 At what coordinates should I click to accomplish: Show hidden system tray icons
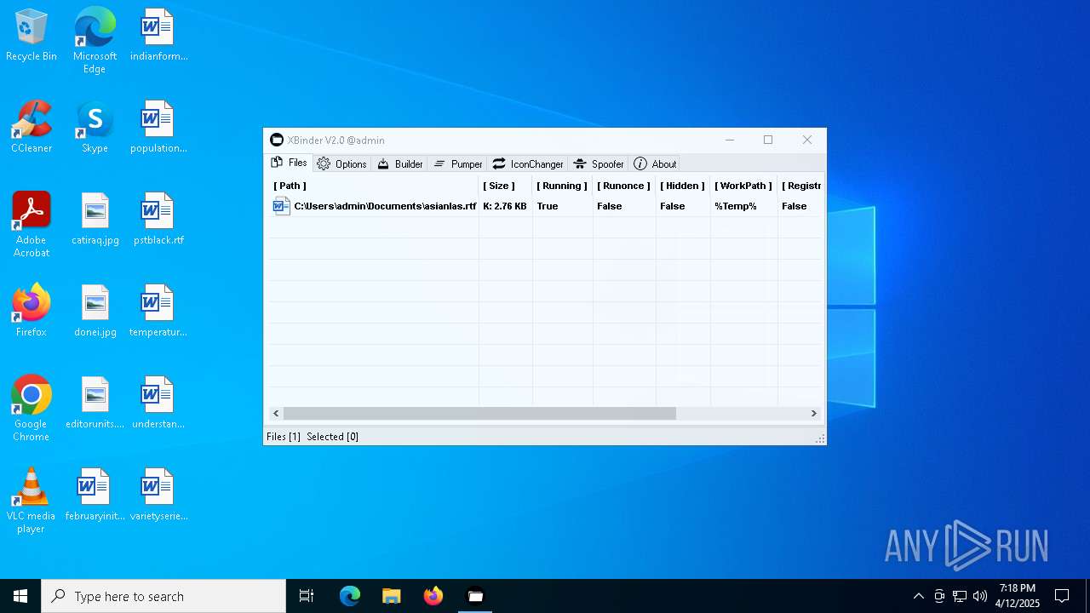pyautogui.click(x=918, y=596)
